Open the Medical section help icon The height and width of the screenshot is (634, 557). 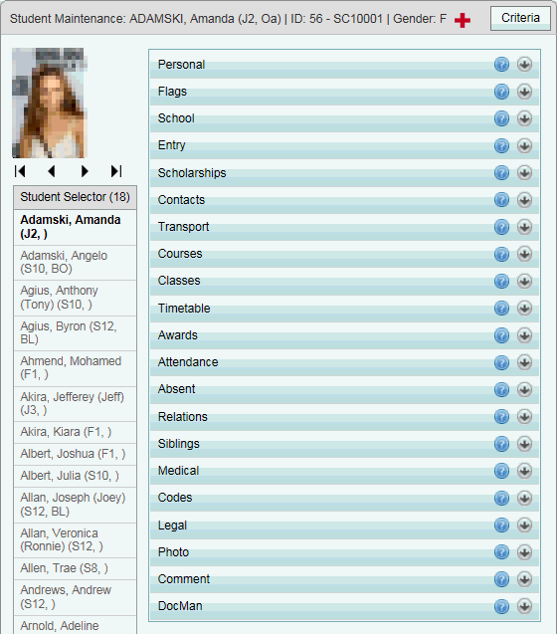[501, 471]
